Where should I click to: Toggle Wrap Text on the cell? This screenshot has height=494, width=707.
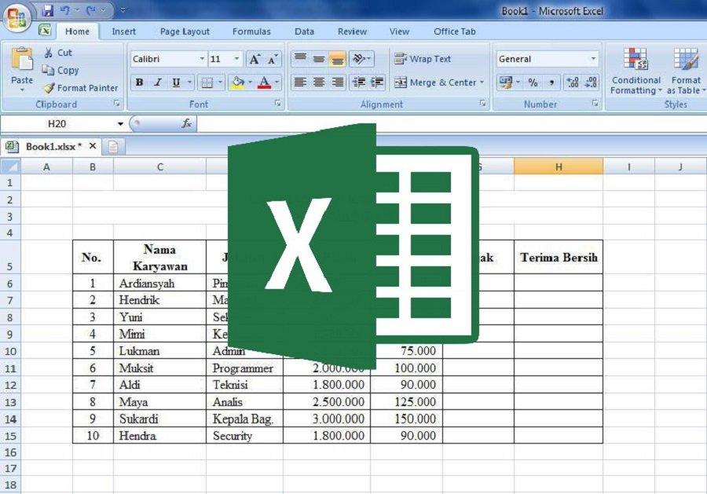tap(423, 59)
